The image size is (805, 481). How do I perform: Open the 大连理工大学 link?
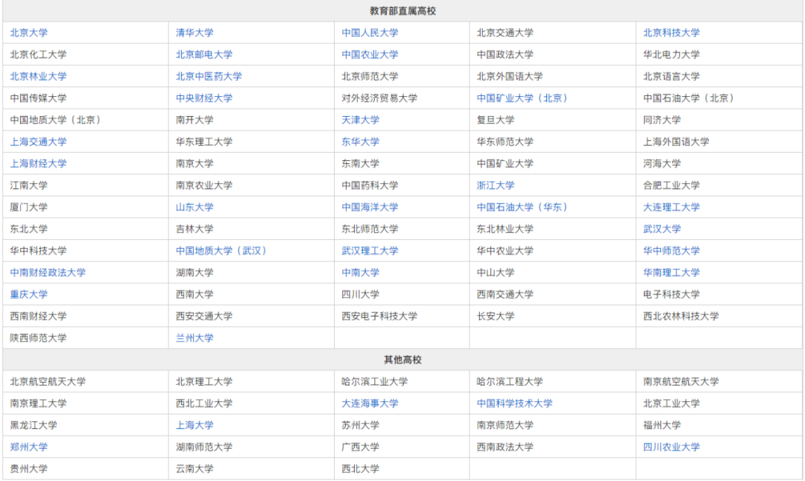(x=671, y=207)
